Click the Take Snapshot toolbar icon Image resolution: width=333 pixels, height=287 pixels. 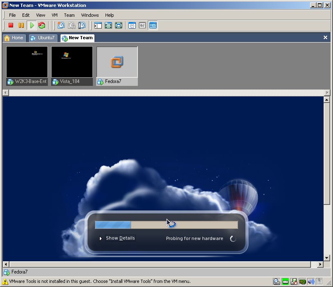[x=61, y=25]
